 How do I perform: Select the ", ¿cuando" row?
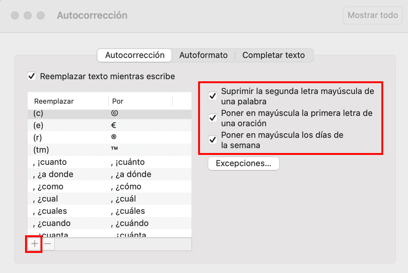click(x=110, y=223)
